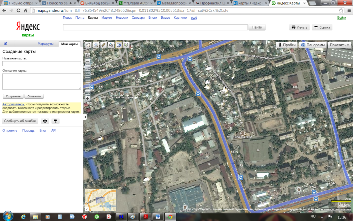The image size is (353, 221).
Task: Open the Авторизуйтесь link
Action: 13,104
